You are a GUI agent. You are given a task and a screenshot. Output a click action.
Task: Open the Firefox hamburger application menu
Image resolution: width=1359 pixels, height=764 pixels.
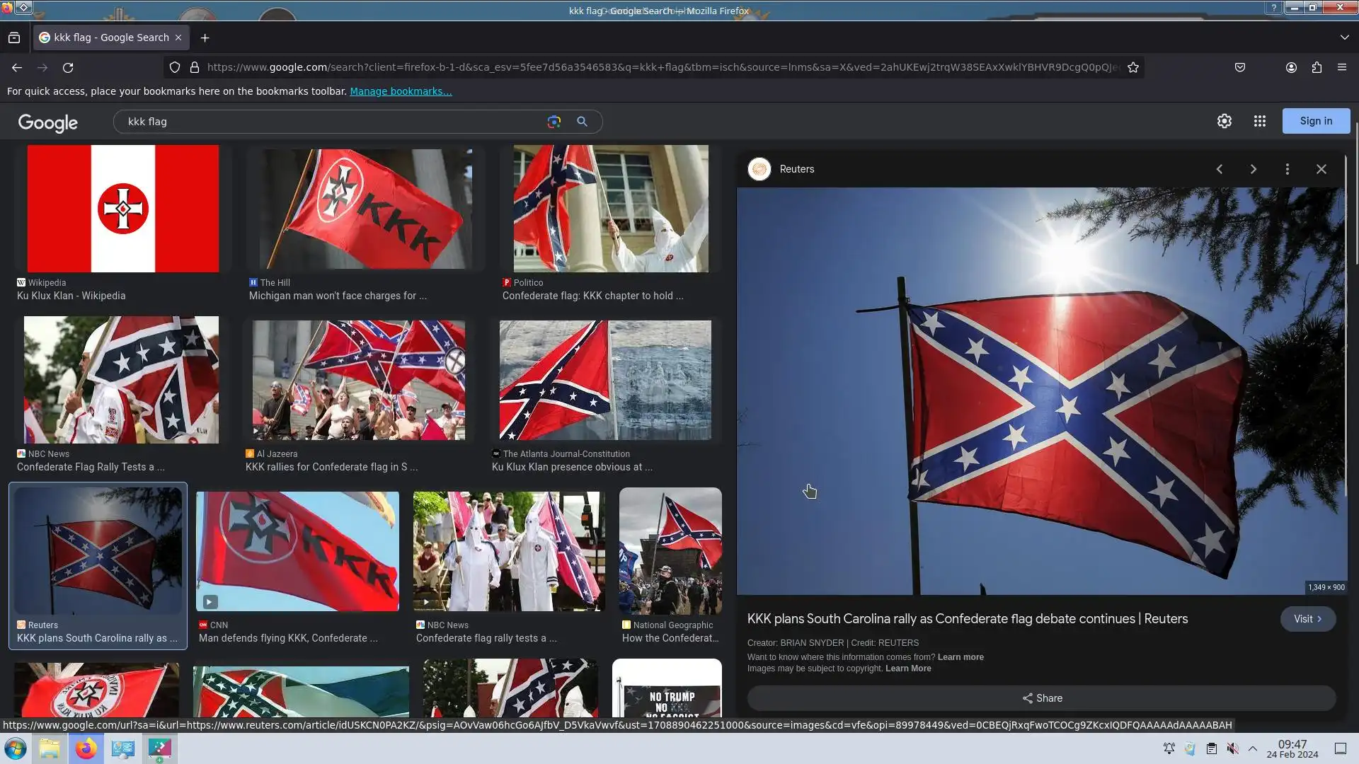pos(1341,67)
